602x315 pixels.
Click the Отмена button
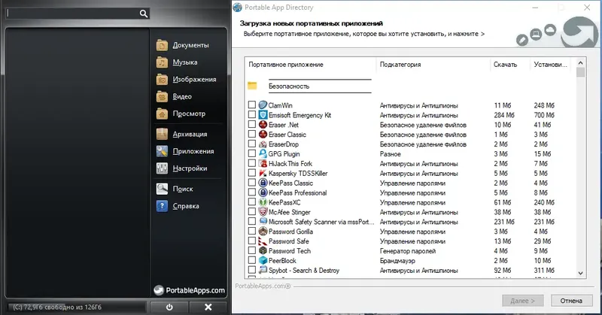[571, 301]
